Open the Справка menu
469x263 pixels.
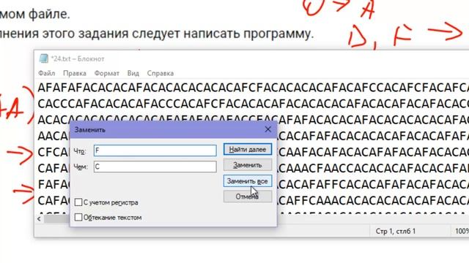pos(160,73)
